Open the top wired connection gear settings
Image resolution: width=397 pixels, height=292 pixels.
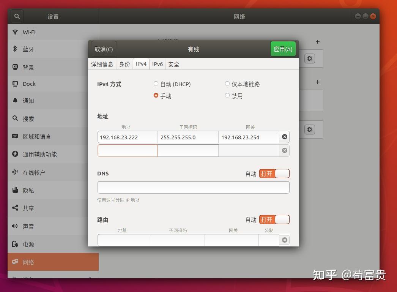pyautogui.click(x=309, y=58)
